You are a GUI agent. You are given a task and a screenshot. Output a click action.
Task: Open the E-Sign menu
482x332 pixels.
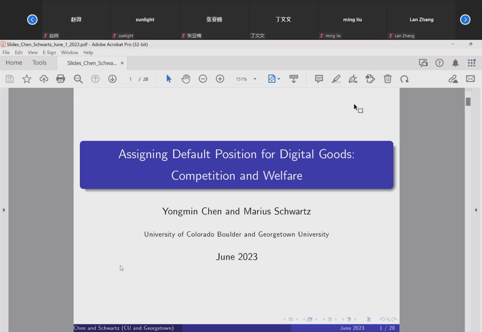coord(49,52)
